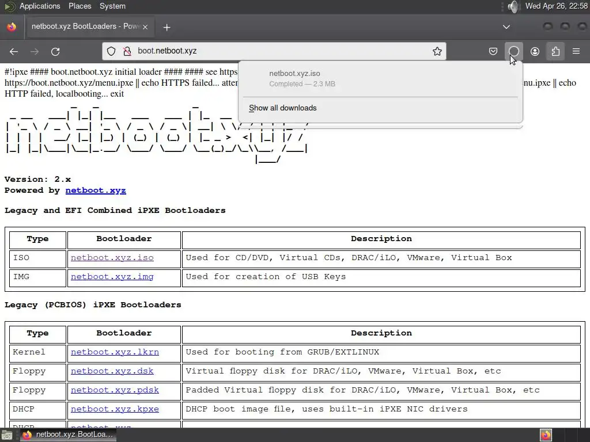Open the Applications menu

pyautogui.click(x=40, y=6)
